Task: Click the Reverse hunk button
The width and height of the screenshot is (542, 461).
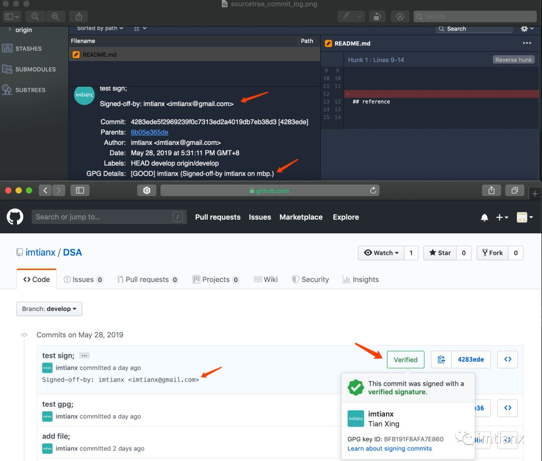Action: coord(513,60)
